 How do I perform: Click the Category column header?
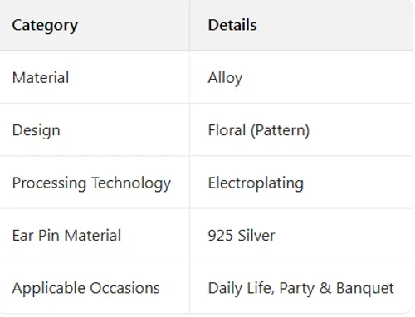tap(45, 26)
